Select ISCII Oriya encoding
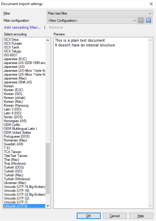The image size is (156, 221). 24,40
